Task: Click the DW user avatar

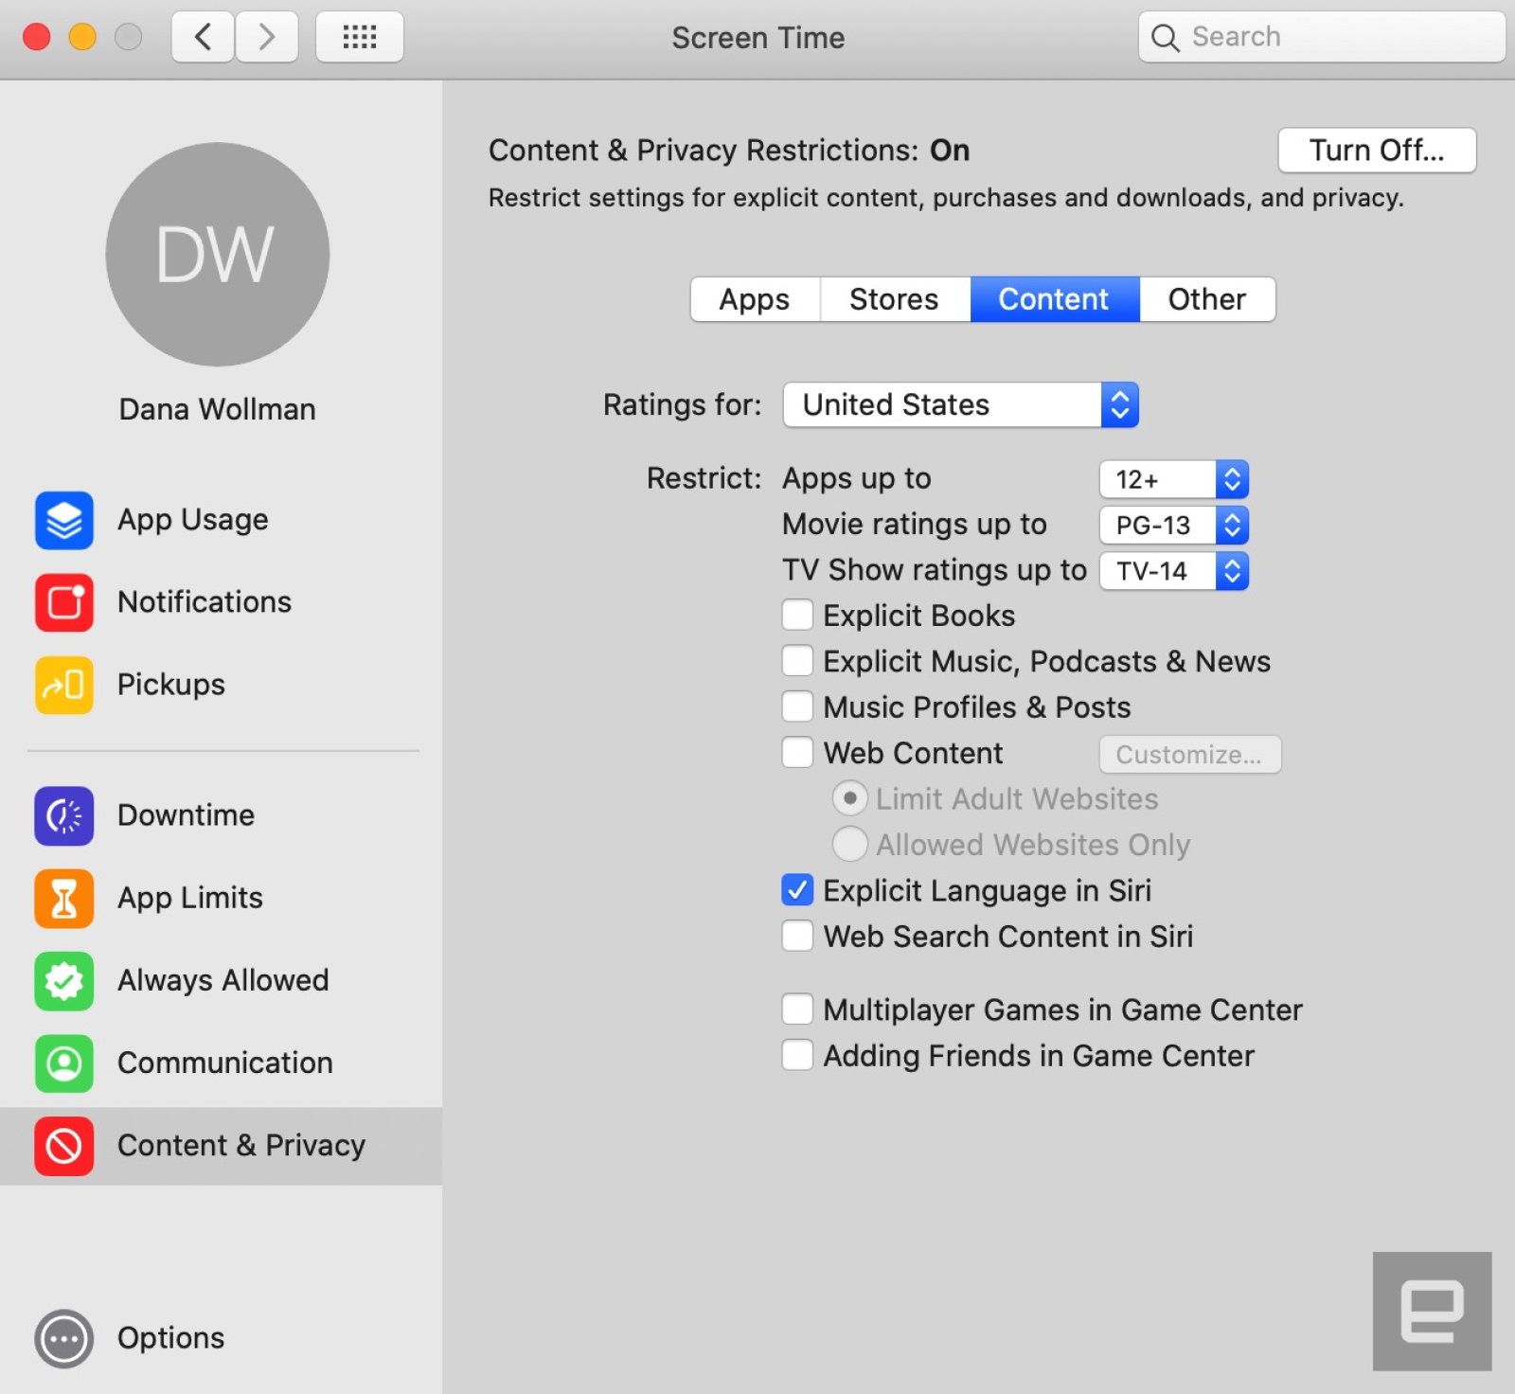Action: click(x=218, y=255)
